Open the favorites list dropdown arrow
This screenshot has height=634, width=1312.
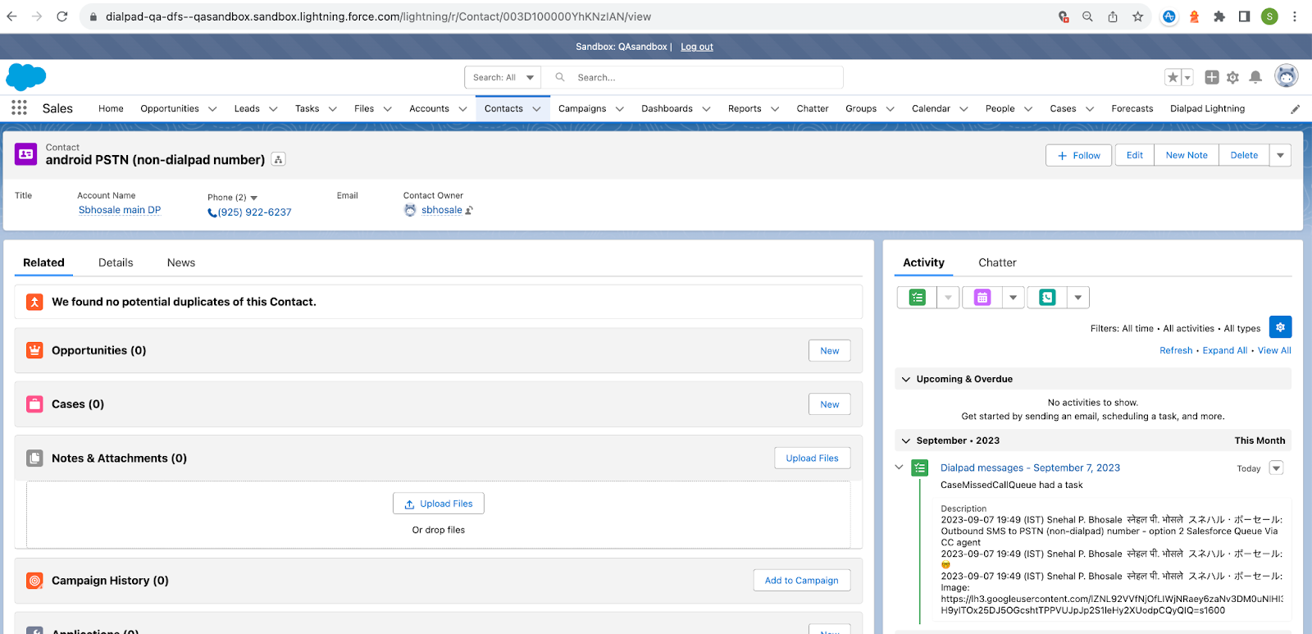tap(1187, 77)
